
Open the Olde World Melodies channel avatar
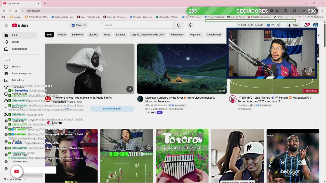click(x=140, y=99)
